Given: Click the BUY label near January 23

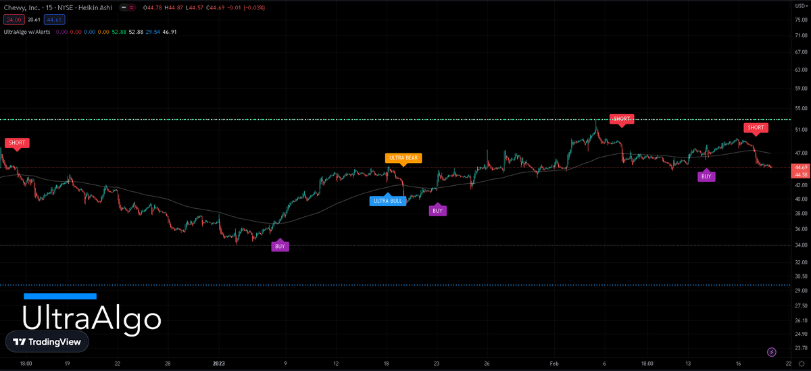Looking at the screenshot, I should click(437, 211).
